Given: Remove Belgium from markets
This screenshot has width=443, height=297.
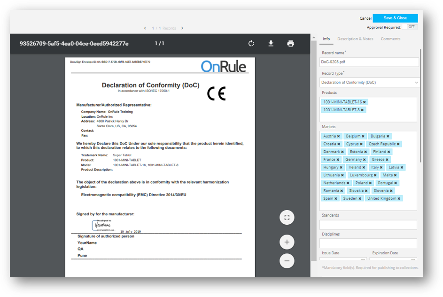Looking at the screenshot, I should (363, 136).
